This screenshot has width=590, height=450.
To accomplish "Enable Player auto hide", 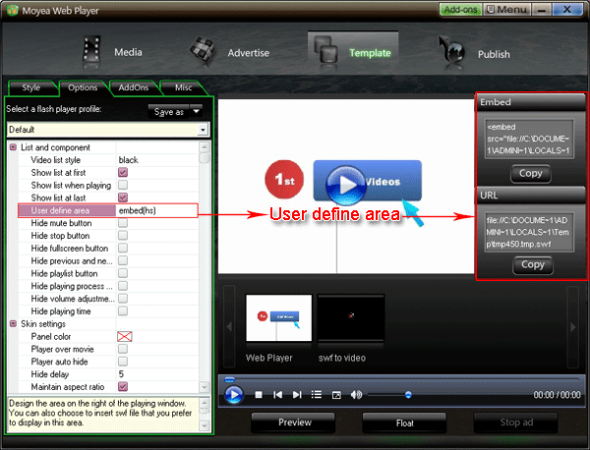I will point(123,362).
